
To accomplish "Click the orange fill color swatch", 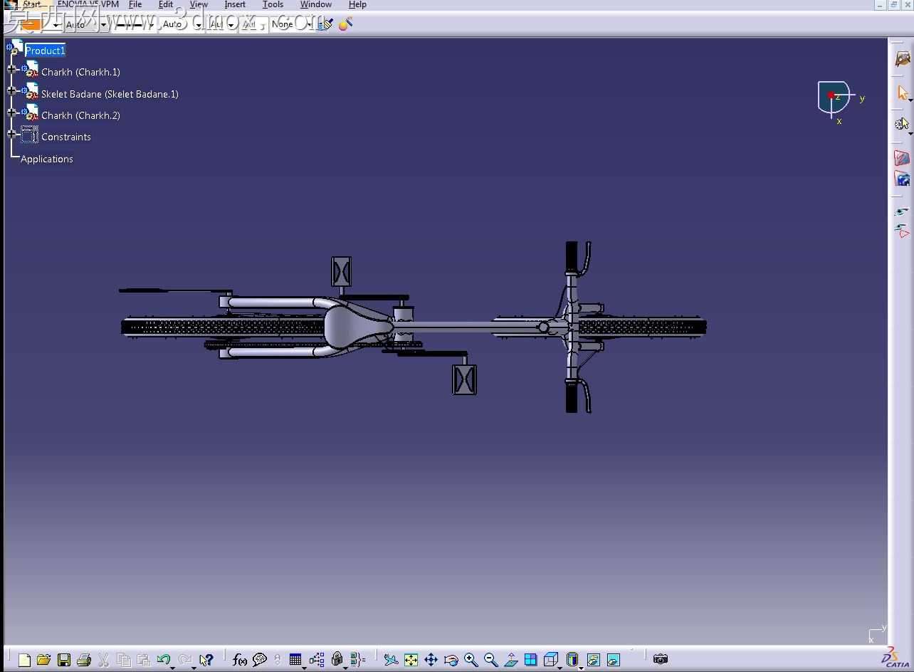I will [x=31, y=24].
